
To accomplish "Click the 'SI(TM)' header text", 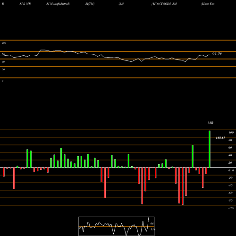I will click(x=90, y=4).
